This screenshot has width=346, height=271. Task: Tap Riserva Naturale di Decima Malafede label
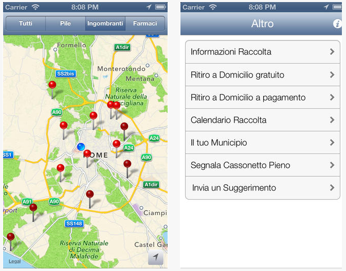pyautogui.click(x=84, y=249)
